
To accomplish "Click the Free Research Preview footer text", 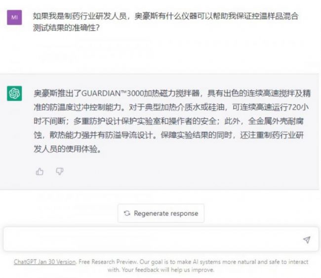I will (x=108, y=262).
